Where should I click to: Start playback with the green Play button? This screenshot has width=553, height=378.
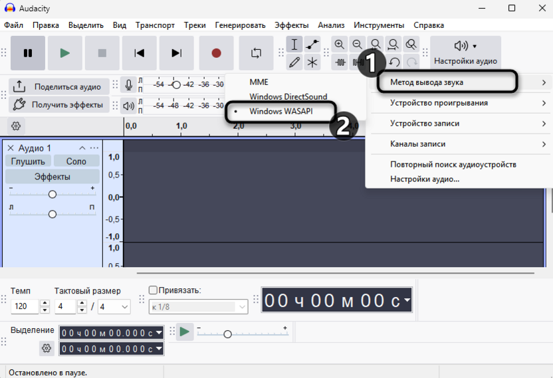click(65, 53)
